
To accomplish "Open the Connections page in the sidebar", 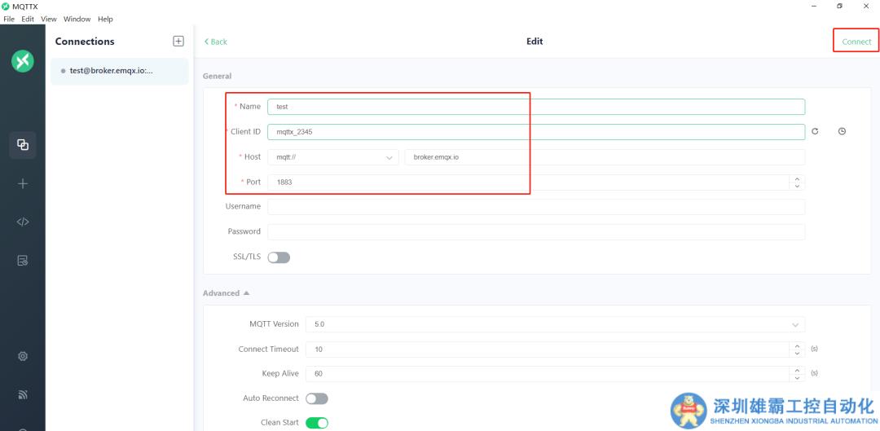I will click(x=23, y=144).
